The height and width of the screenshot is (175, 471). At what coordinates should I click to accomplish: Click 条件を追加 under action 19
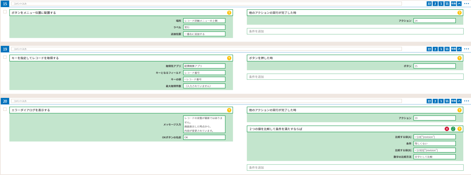(x=355, y=77)
